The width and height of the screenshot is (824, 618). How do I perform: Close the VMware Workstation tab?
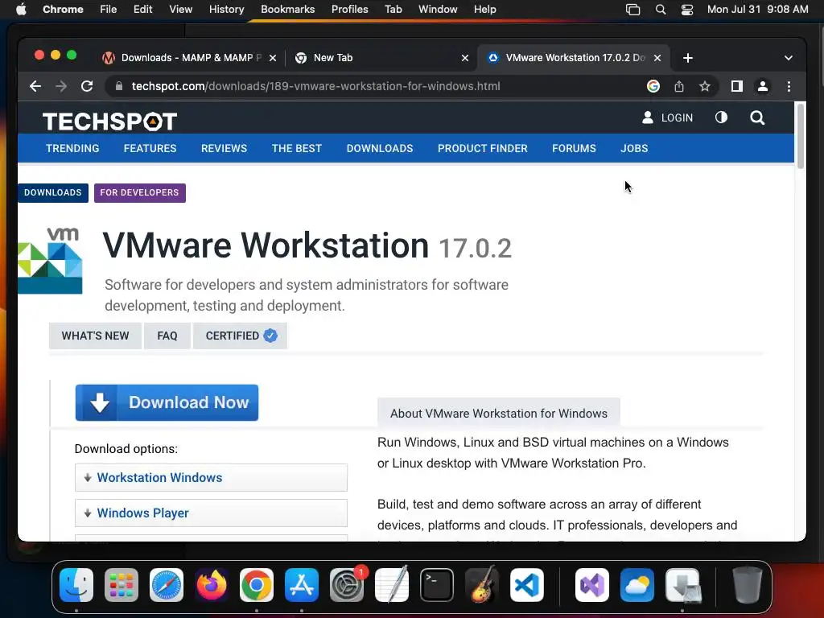click(657, 58)
